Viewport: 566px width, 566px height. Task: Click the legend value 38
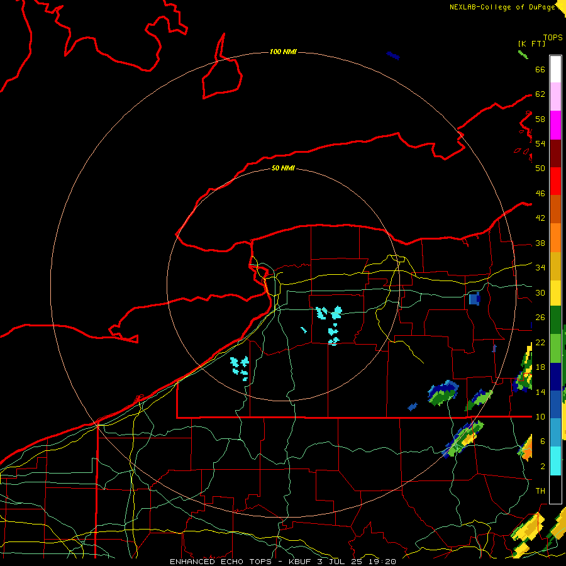coord(540,243)
